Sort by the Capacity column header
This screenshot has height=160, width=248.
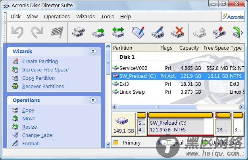[x=190, y=48]
